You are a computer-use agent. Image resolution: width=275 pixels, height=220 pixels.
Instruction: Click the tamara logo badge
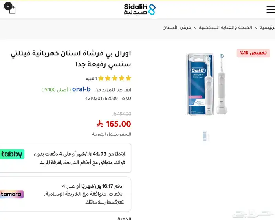tap(11, 194)
